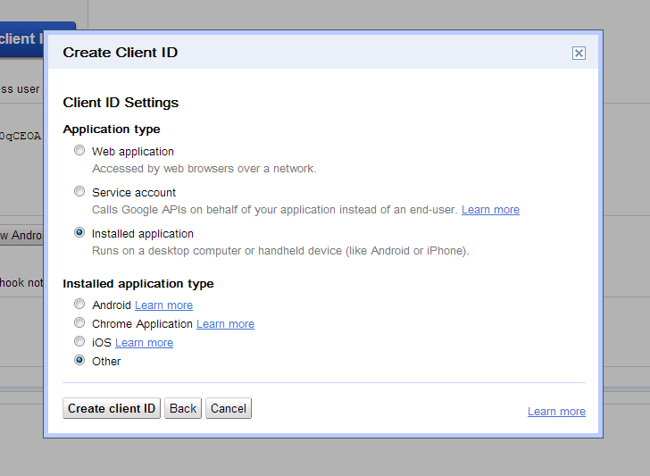Image resolution: width=650 pixels, height=476 pixels.
Task: Click the 'Accessed by web browsers' description text
Action: tap(204, 169)
